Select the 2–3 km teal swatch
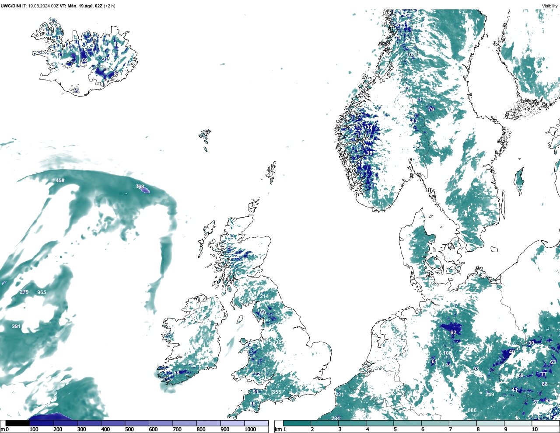 [x=325, y=423]
